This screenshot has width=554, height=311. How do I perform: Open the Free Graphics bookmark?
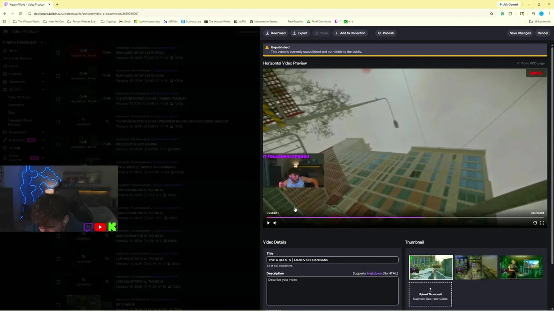[x=295, y=22]
